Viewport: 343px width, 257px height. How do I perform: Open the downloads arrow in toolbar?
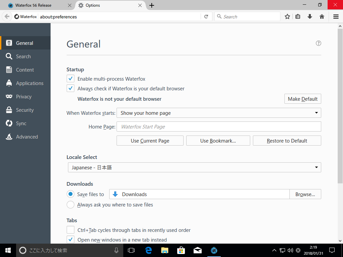(310, 17)
